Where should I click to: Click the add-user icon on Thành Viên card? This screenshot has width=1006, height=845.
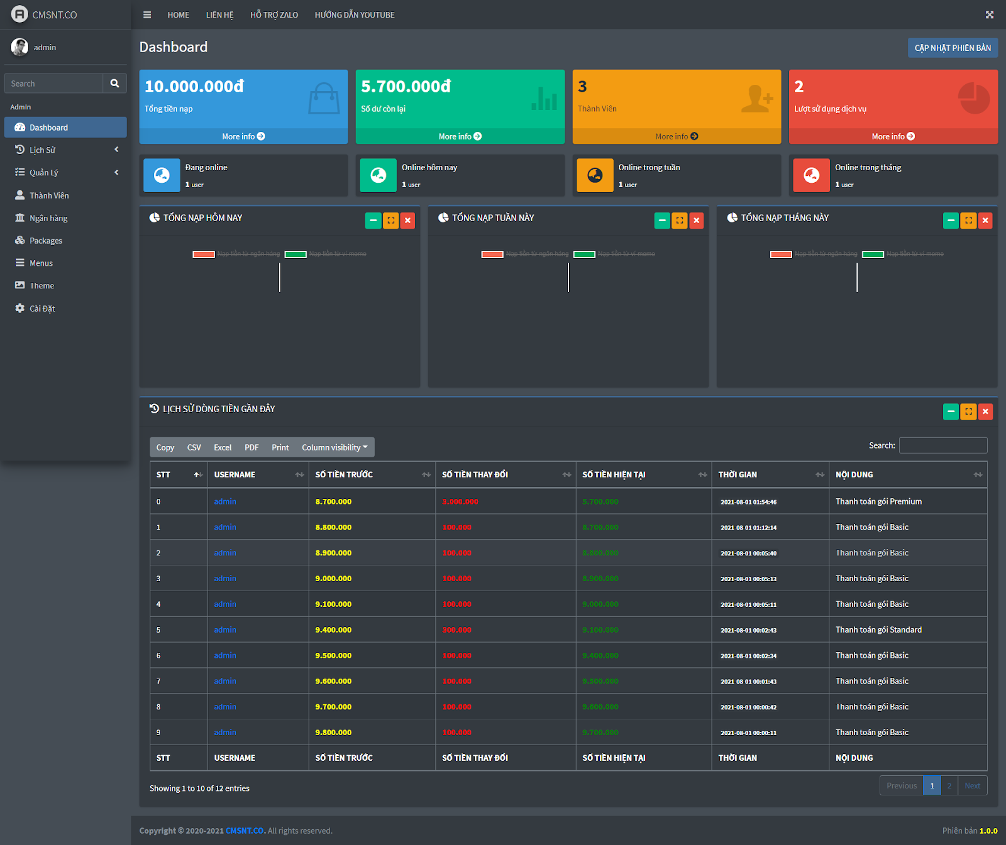click(x=757, y=99)
